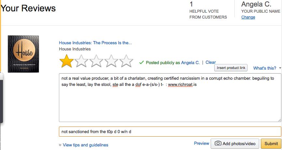This screenshot has height=150, width=282.
Task: Click the House book cover thumbnail
Action: [x=23, y=54]
